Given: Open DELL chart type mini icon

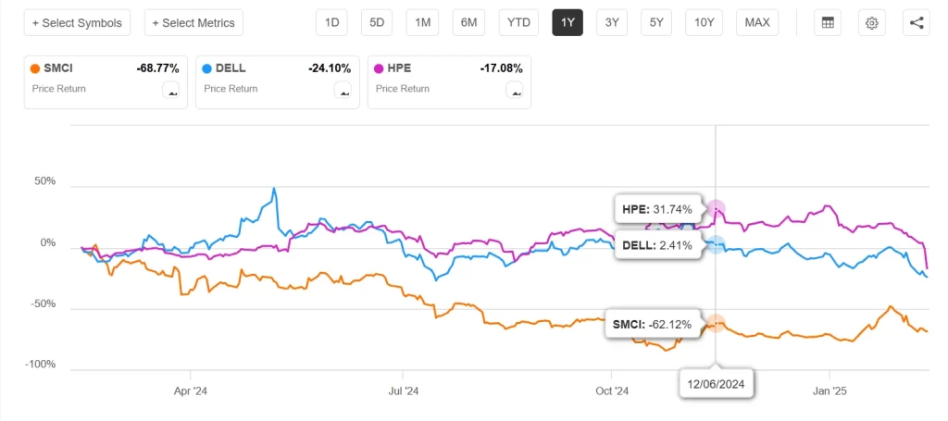Looking at the screenshot, I should click(x=343, y=90).
